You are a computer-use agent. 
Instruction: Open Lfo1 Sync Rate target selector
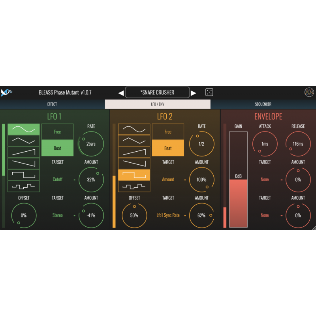click(168, 215)
